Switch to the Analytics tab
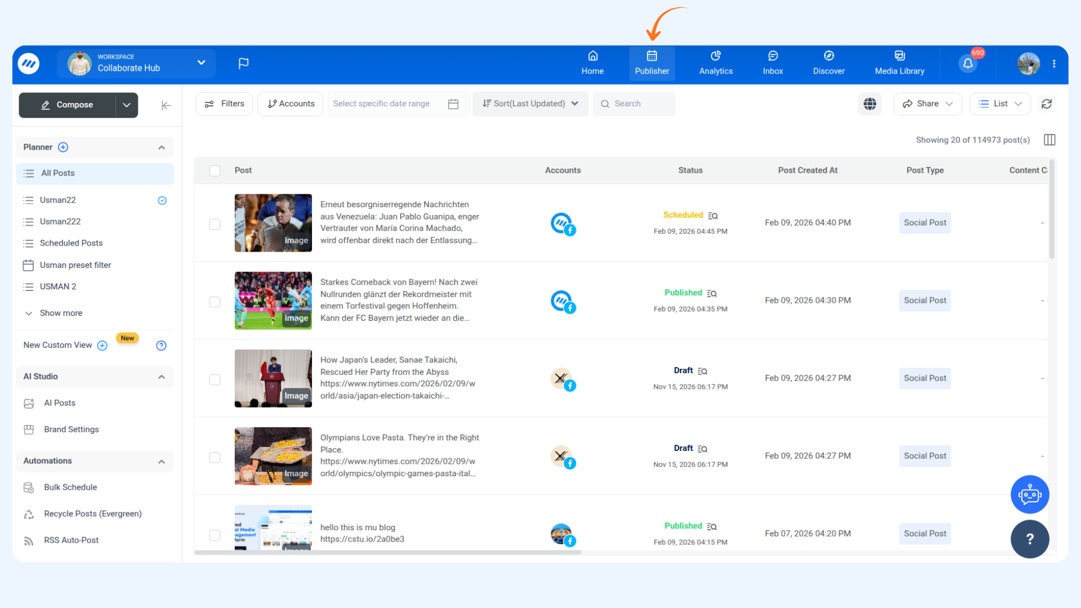1081x608 pixels. pos(716,63)
